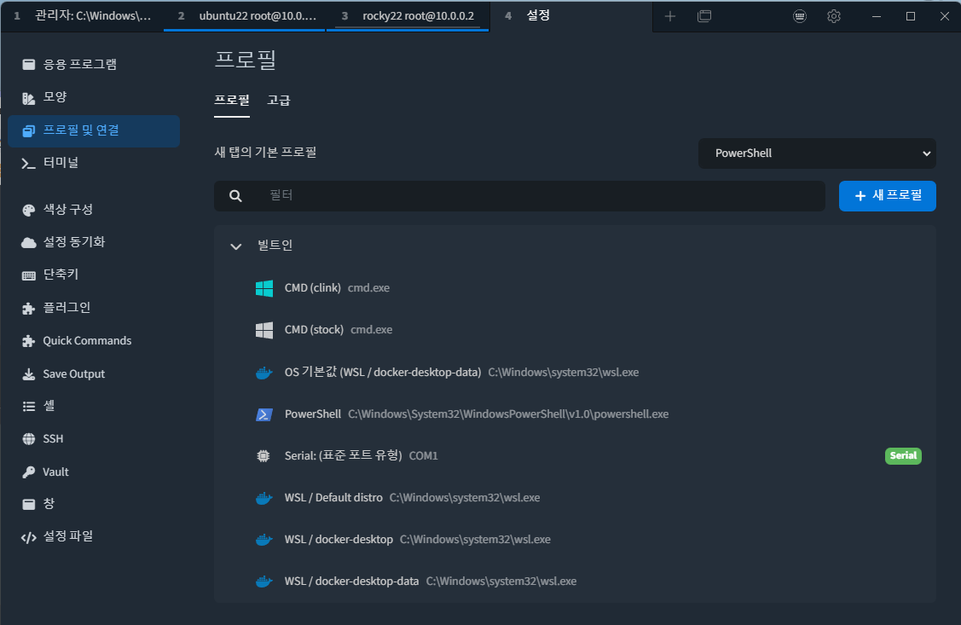
Task: Open the 단축키 hotkeys section
Action: tap(93, 275)
